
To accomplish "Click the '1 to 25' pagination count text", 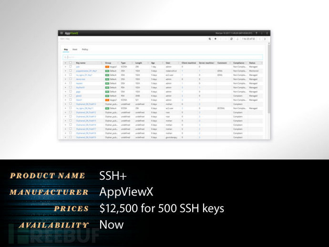I will [248, 39].
